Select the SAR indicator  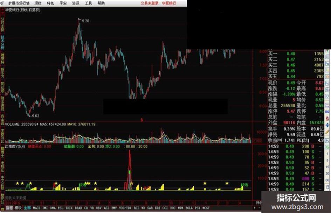pyautogui.click(x=150, y=208)
